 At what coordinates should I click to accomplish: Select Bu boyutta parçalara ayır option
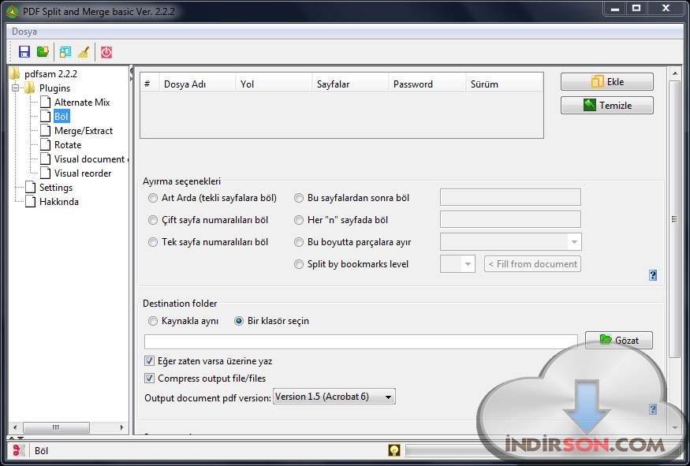click(299, 242)
